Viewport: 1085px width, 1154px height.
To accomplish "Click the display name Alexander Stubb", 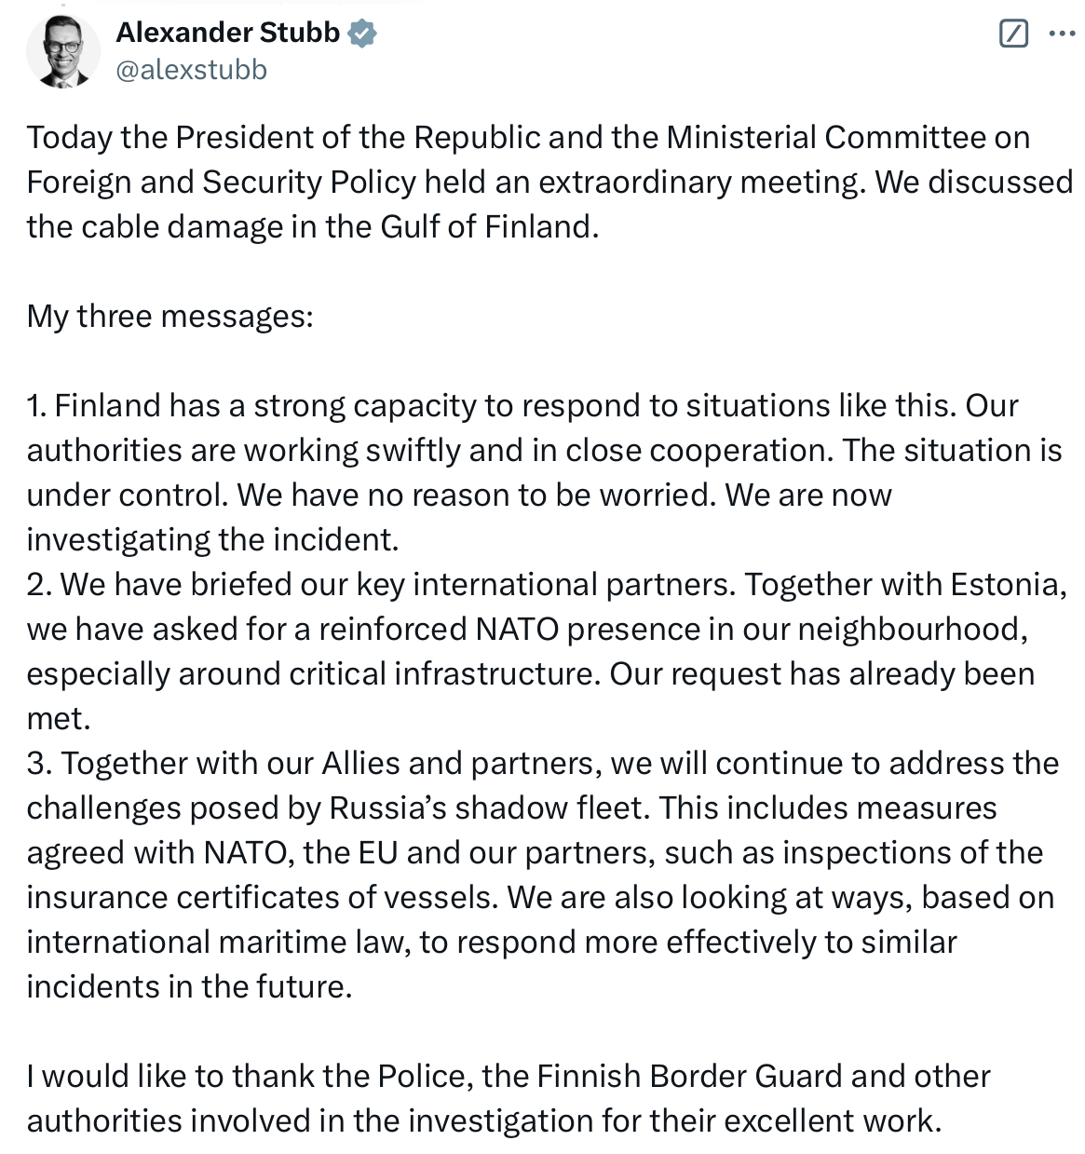I will 227,33.
